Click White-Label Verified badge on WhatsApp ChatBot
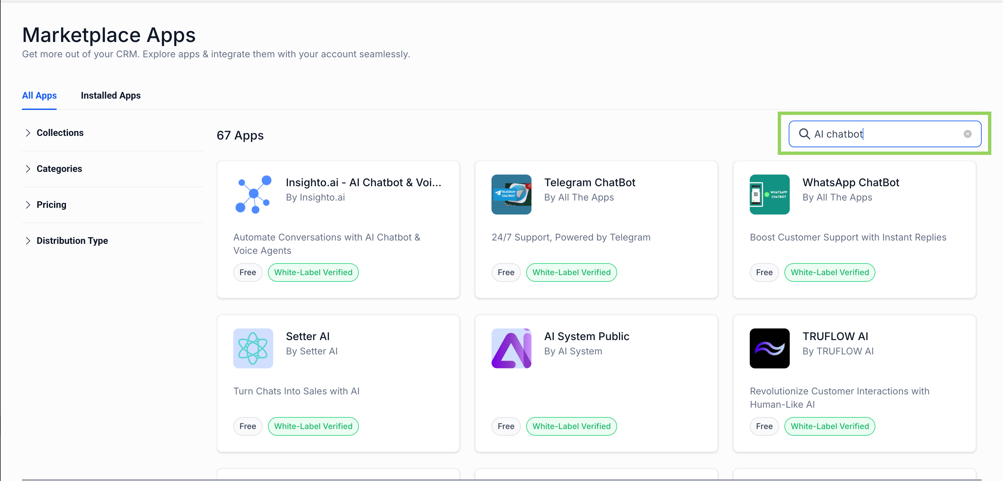 [x=829, y=272]
